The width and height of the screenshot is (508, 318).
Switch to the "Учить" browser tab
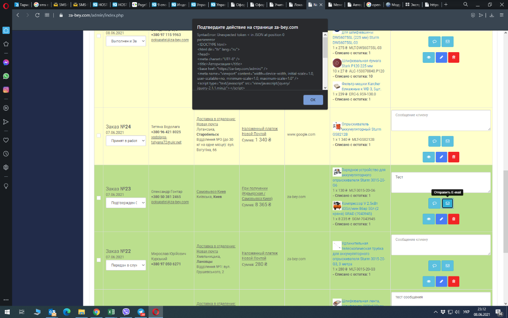pyautogui.click(x=277, y=5)
